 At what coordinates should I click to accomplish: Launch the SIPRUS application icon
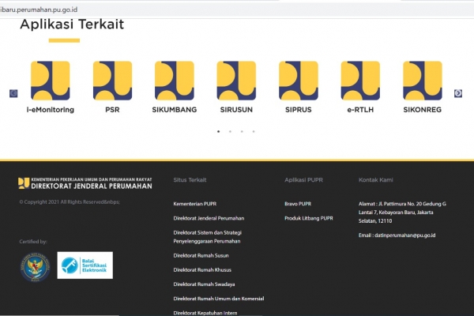click(298, 81)
